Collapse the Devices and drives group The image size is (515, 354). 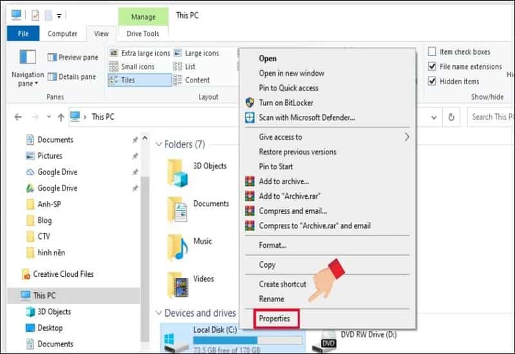point(159,313)
